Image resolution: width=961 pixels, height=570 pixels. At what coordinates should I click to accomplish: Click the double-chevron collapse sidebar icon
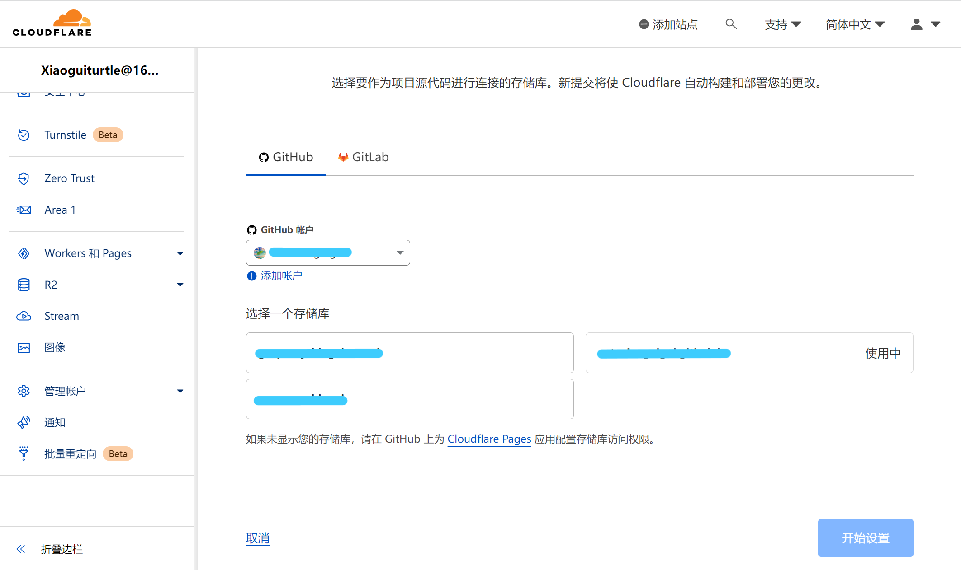click(x=21, y=549)
